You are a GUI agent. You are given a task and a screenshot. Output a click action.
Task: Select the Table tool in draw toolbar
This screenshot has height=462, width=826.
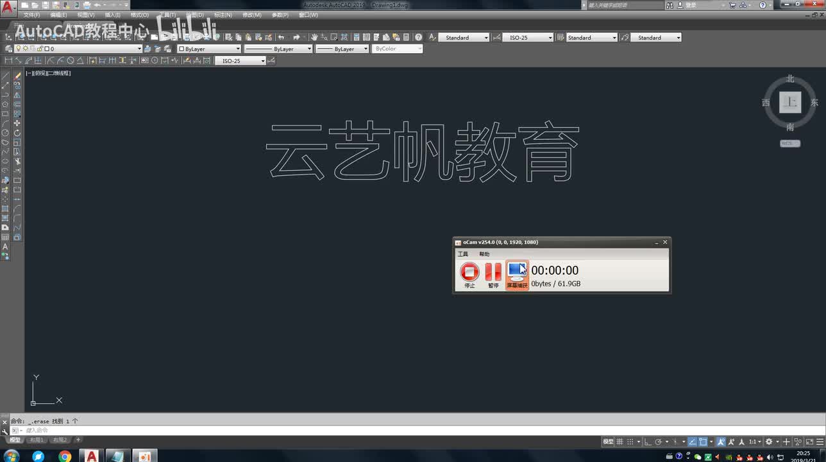click(x=5, y=237)
